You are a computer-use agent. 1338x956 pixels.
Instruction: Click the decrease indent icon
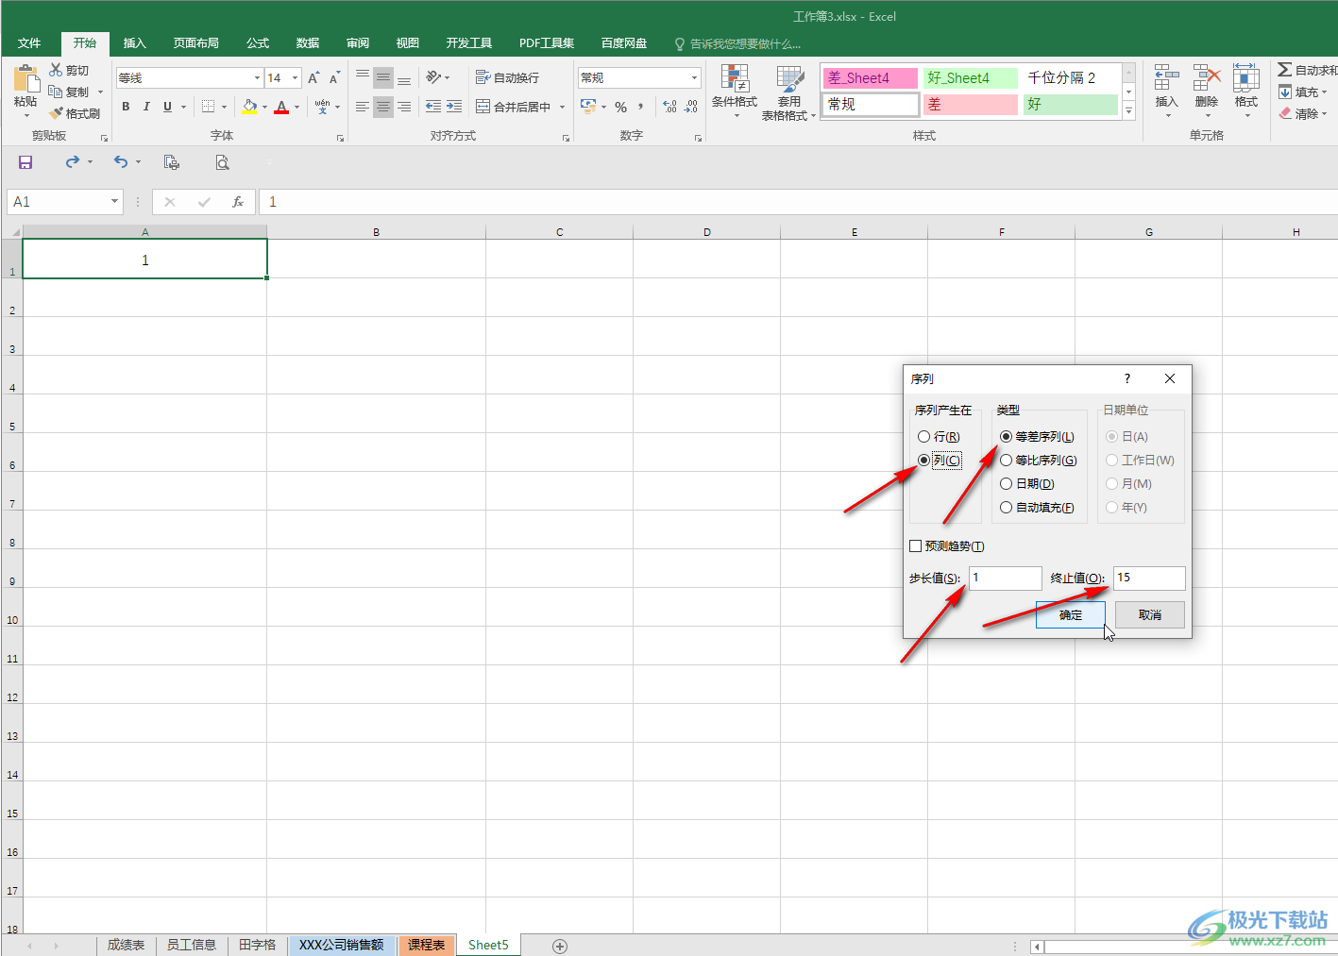[x=433, y=107]
